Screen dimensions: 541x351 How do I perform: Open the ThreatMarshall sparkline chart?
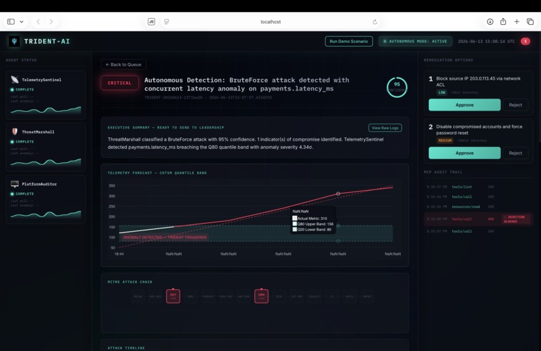pyautogui.click(x=46, y=162)
